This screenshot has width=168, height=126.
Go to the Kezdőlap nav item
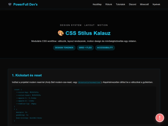[97, 4]
